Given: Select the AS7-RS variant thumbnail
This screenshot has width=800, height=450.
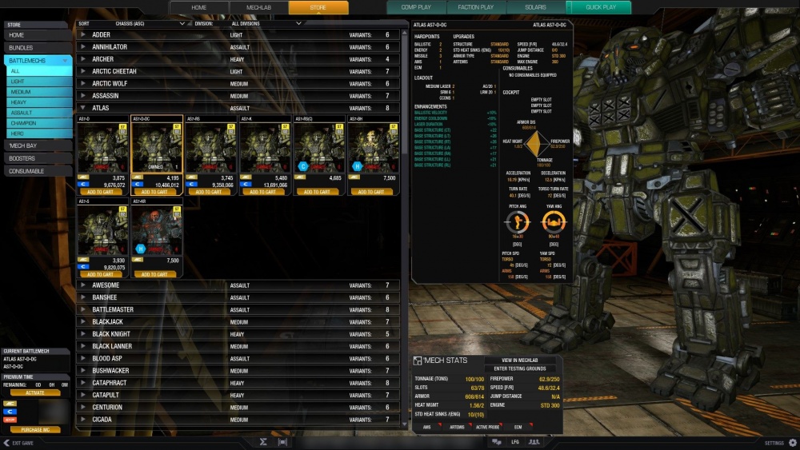Looking at the screenshot, I should coord(211,147).
